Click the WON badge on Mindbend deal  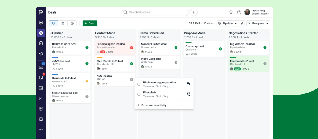click(237, 69)
